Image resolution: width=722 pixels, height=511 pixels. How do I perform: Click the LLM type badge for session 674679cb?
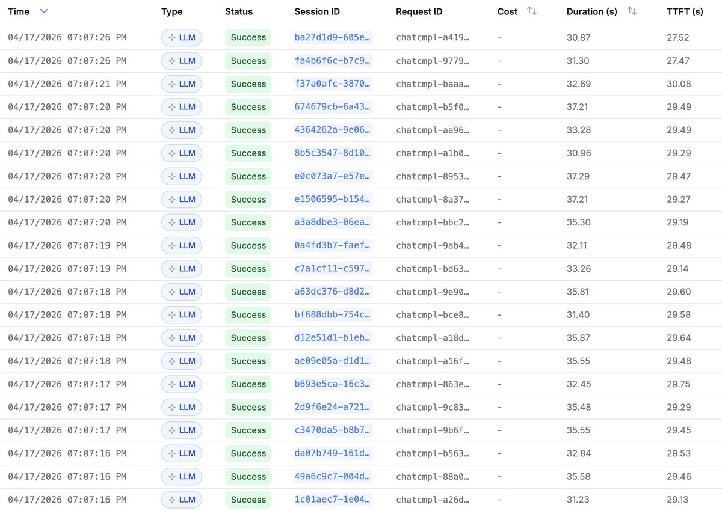pos(182,107)
